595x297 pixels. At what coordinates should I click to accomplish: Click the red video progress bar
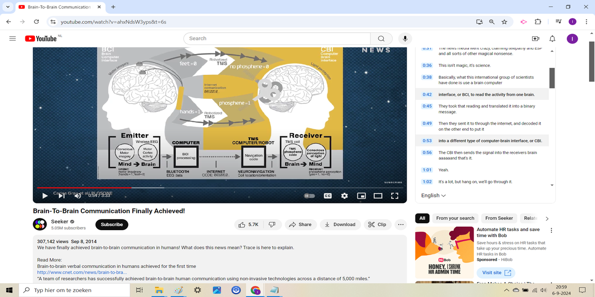[x=84, y=188]
